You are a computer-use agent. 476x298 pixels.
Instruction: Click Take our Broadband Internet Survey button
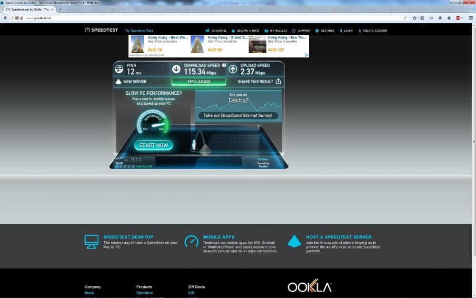tap(238, 115)
